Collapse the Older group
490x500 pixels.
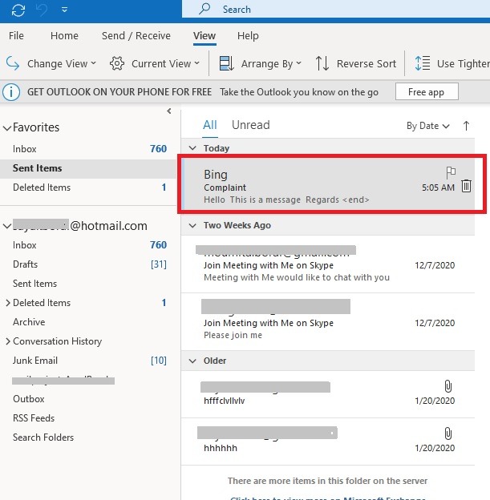[192, 361]
